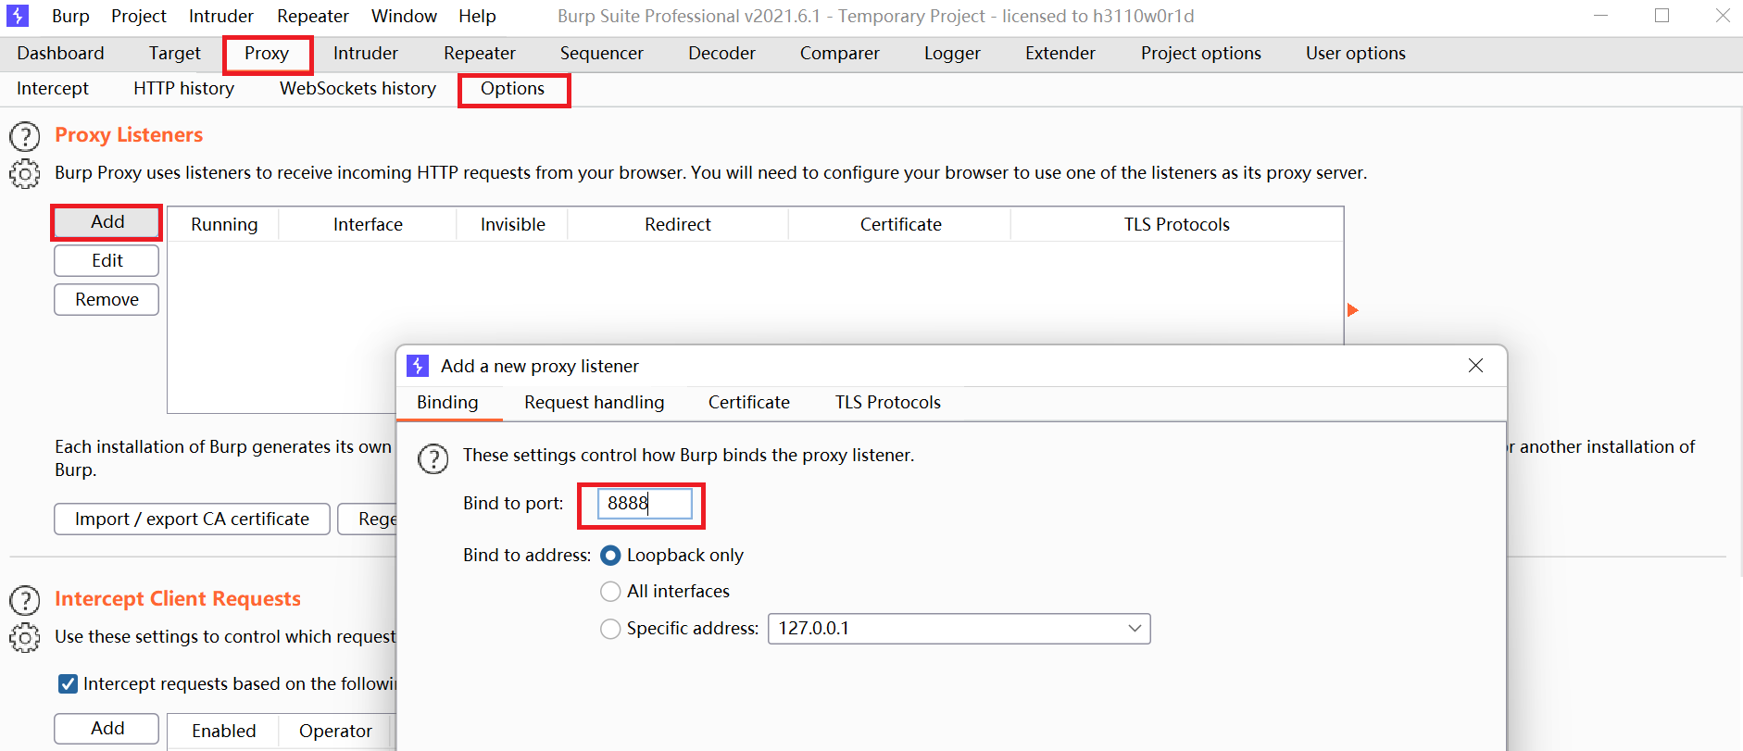
Task: Switch to the Comparer tab
Action: click(x=840, y=54)
